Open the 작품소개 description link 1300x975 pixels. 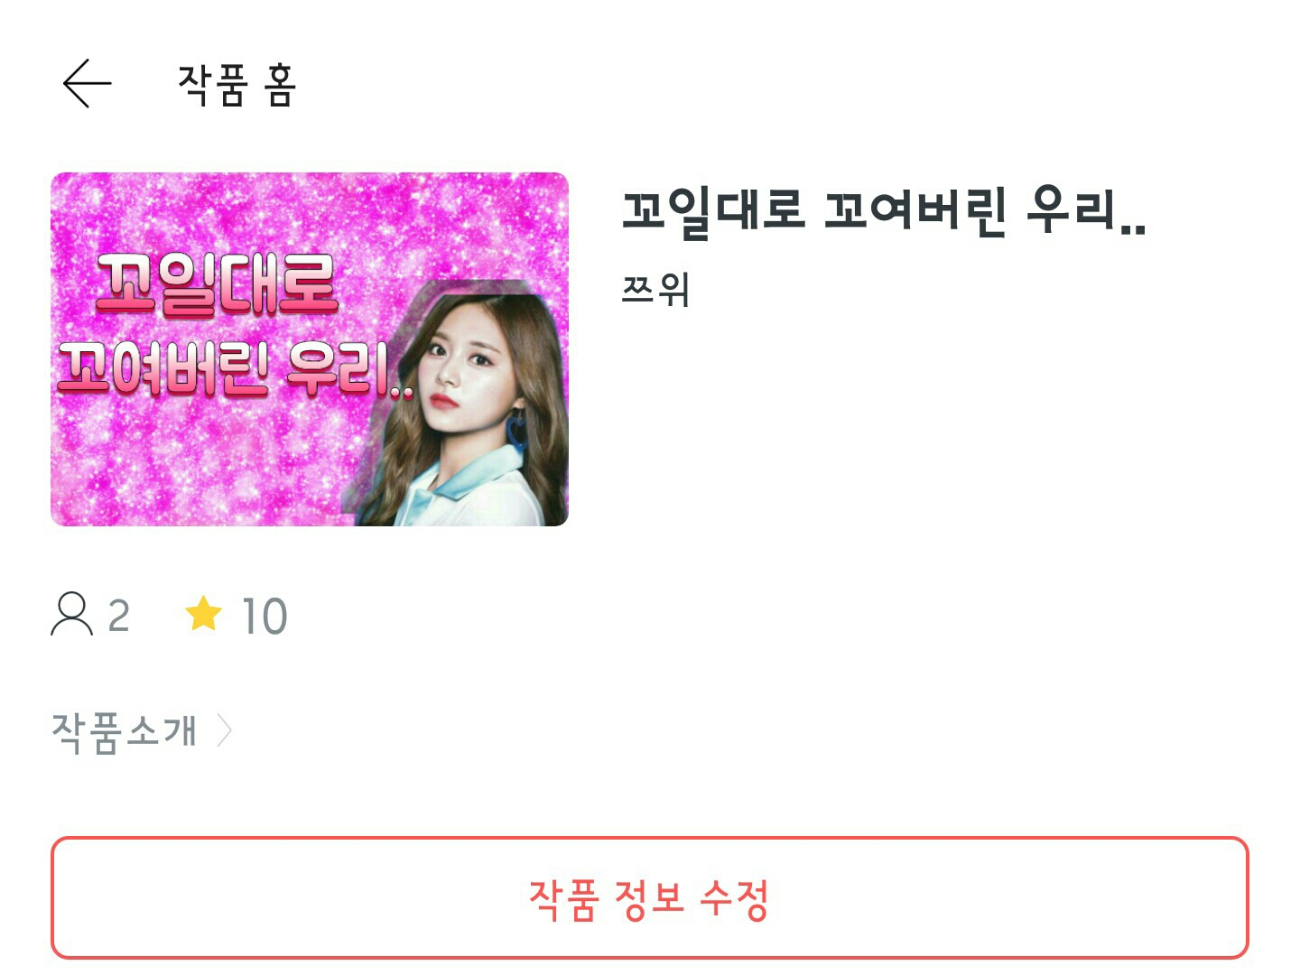[x=124, y=731]
